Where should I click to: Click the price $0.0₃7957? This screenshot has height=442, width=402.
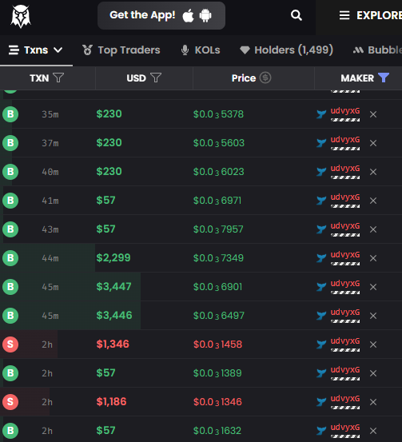coord(218,229)
